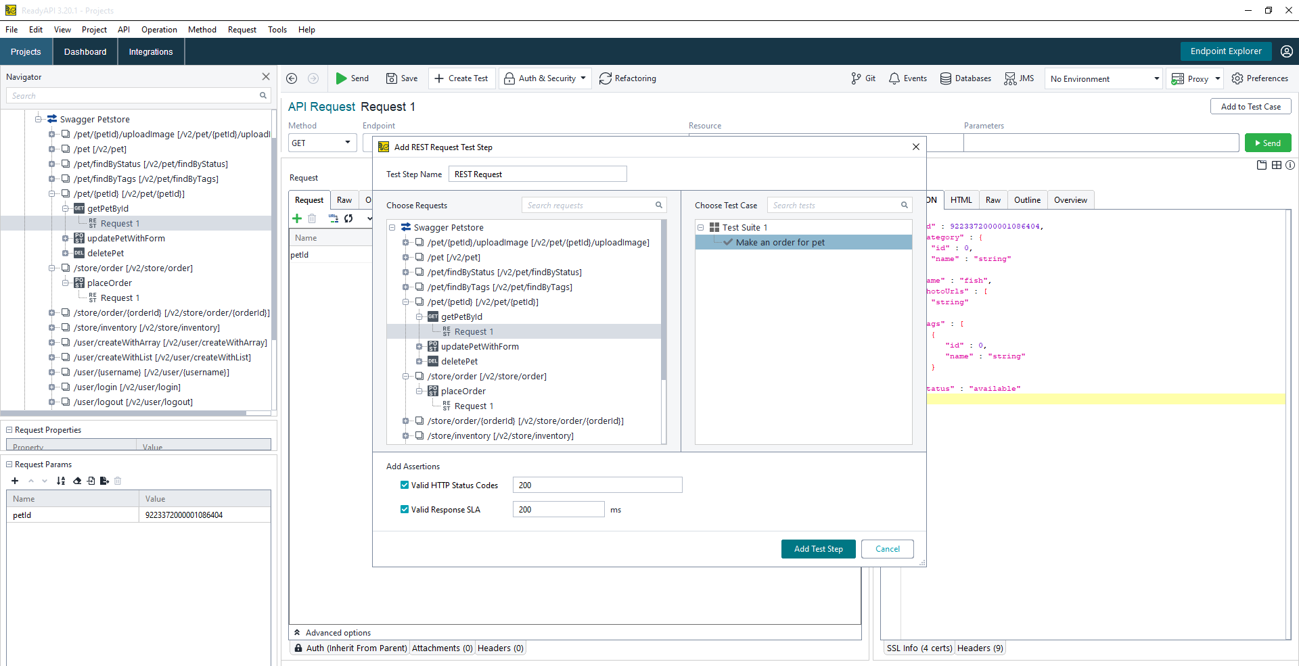Collapse the Request Params section
The height and width of the screenshot is (666, 1299).
point(9,465)
